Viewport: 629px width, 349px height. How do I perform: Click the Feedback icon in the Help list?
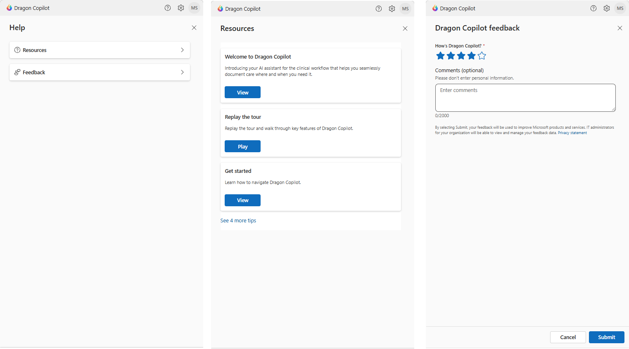point(17,72)
